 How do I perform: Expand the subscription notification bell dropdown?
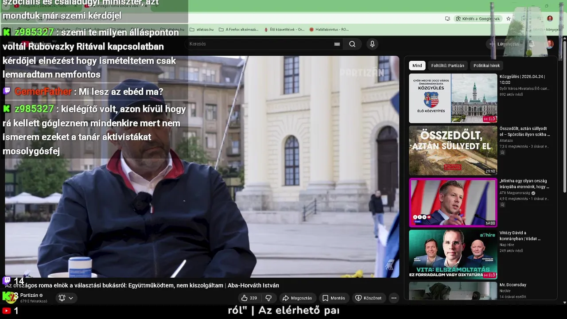point(66,298)
